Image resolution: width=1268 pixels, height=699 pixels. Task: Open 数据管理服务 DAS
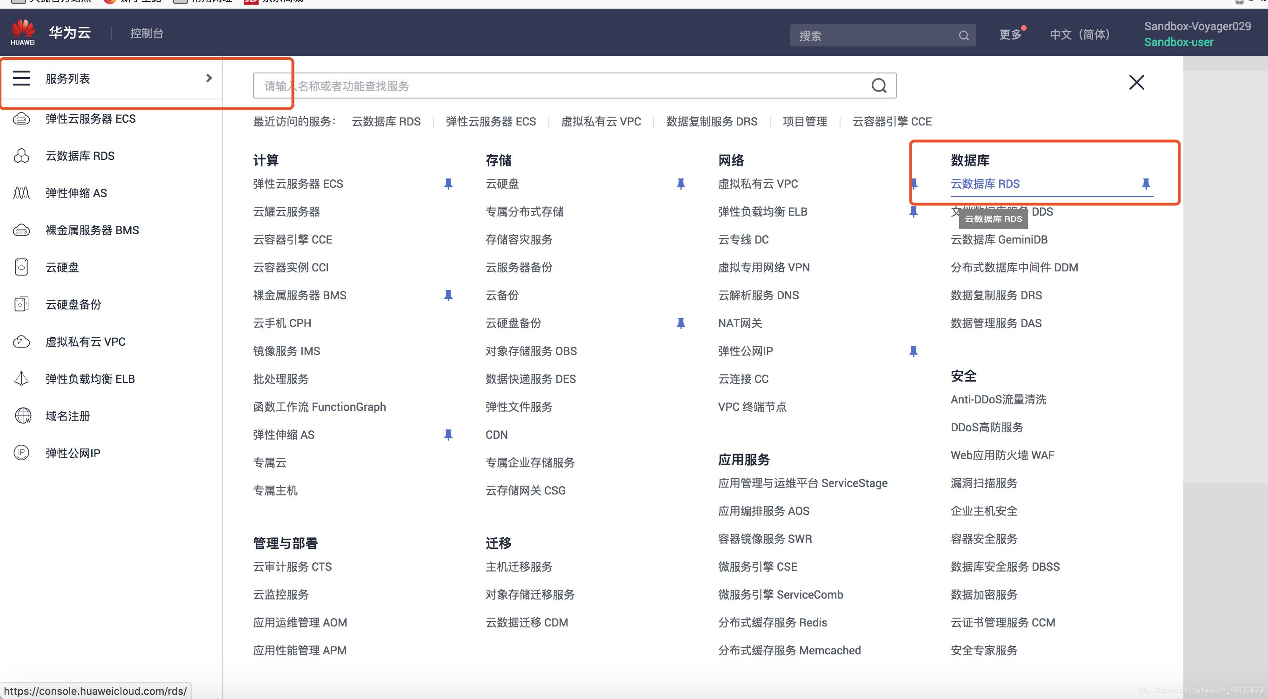pos(996,323)
